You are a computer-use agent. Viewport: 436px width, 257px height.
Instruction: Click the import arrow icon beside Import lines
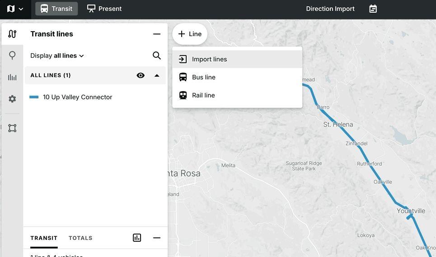coord(183,59)
